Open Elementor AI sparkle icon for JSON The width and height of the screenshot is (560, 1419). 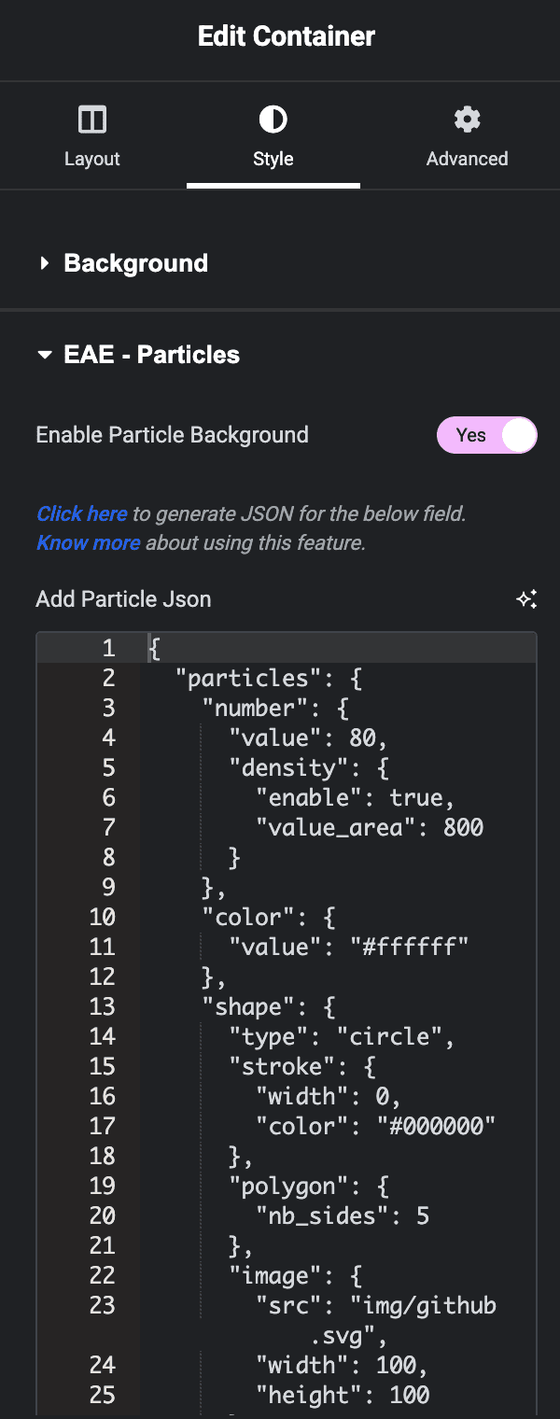coord(525,598)
